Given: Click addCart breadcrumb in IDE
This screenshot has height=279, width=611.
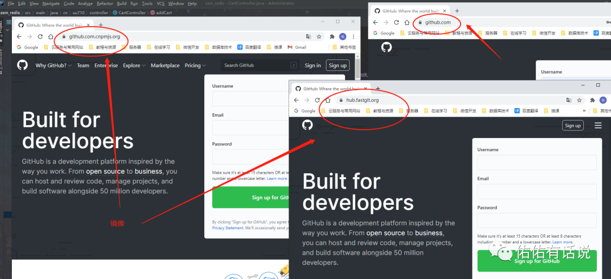Looking at the screenshot, I should (x=161, y=12).
